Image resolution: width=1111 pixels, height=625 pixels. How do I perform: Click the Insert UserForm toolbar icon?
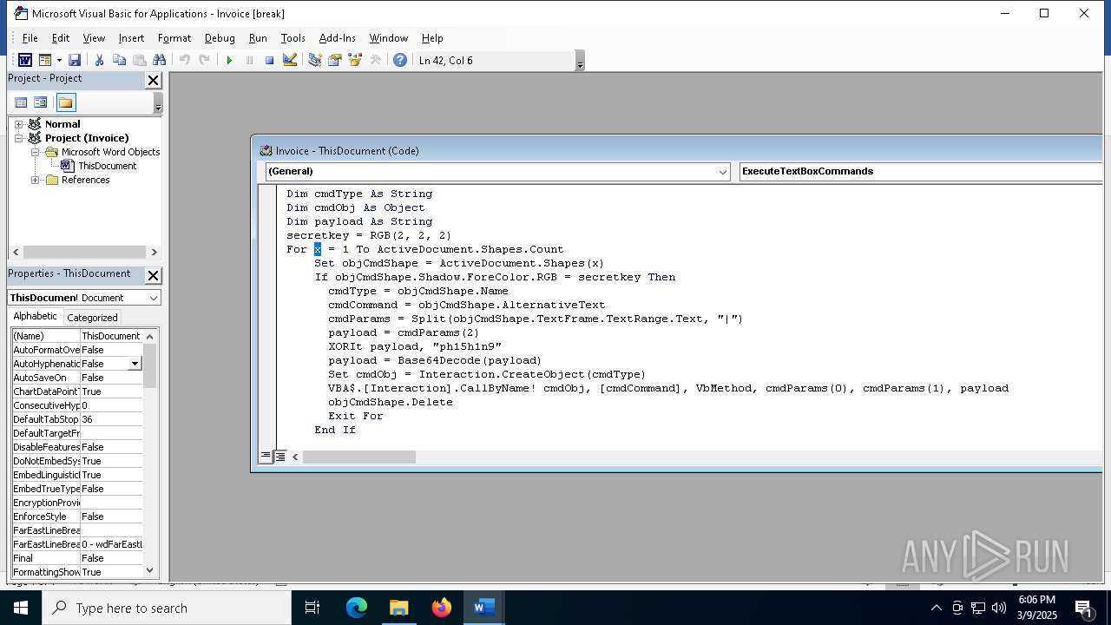click(44, 60)
